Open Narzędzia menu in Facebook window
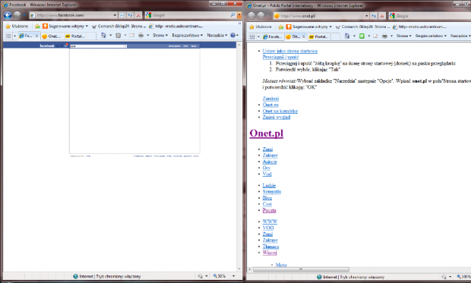Viewport: 471px width, 283px height. point(217,35)
